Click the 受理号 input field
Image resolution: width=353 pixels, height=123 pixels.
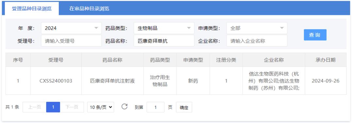point(71,41)
